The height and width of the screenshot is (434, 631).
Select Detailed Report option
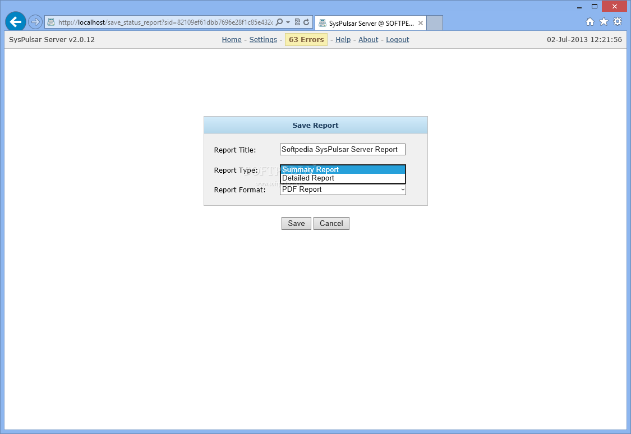(343, 178)
